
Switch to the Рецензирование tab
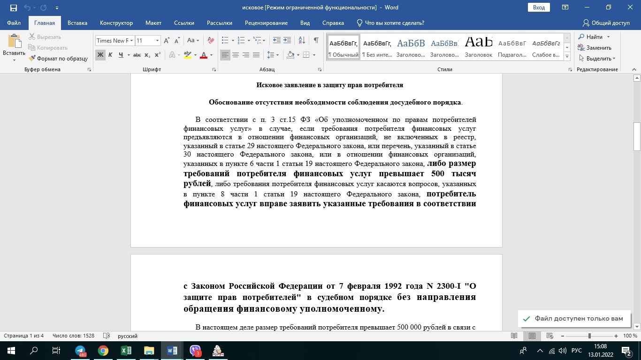pos(266,23)
